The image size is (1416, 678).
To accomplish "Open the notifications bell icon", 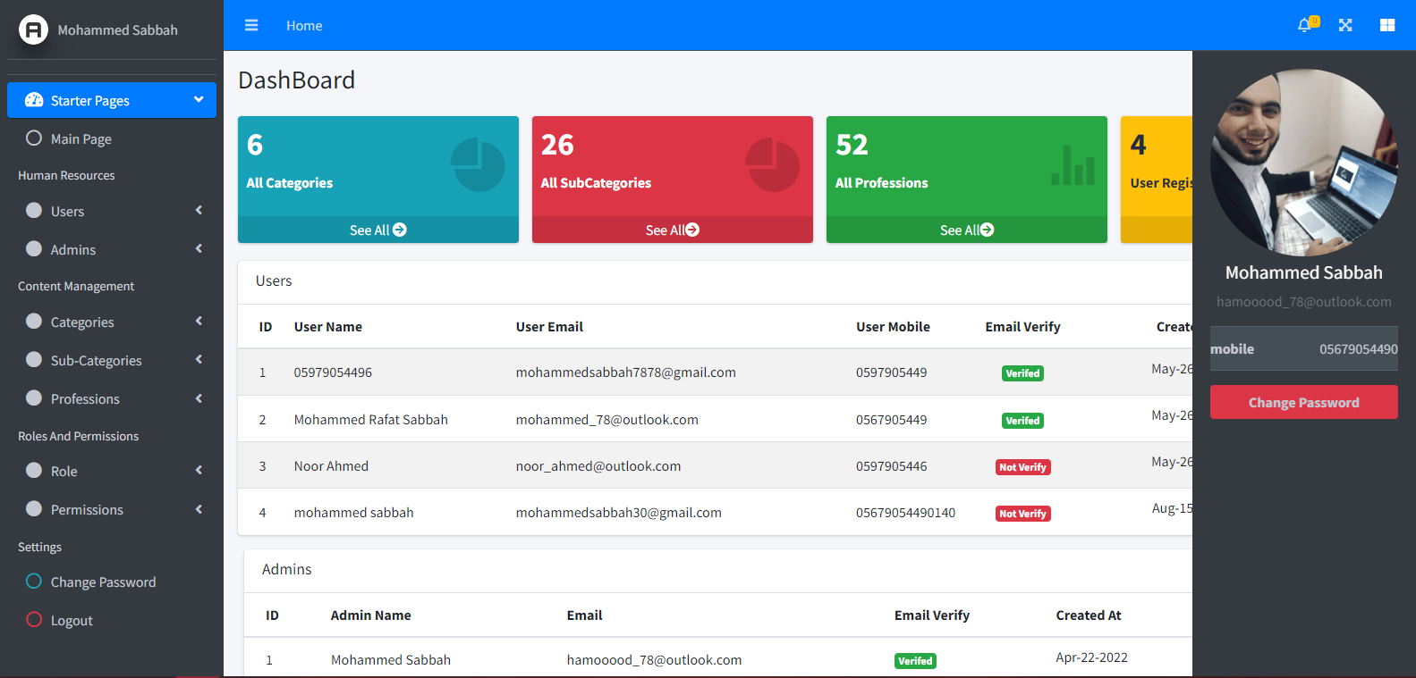I will [x=1305, y=25].
